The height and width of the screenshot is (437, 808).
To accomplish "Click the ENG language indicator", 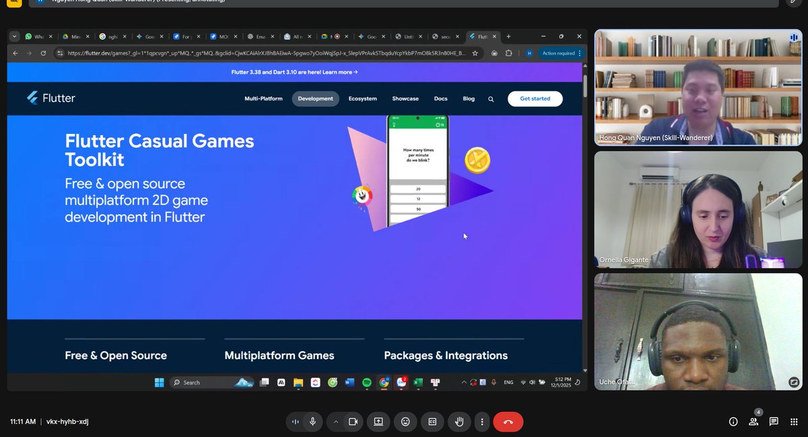I will click(508, 383).
